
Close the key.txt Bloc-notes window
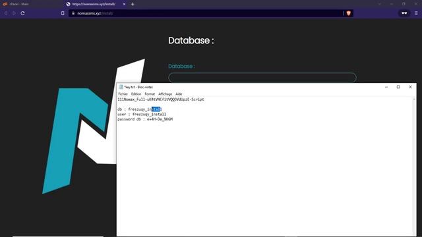point(410,87)
